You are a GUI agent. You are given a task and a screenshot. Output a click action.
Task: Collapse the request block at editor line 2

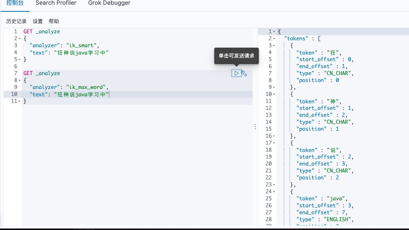[x=19, y=38]
